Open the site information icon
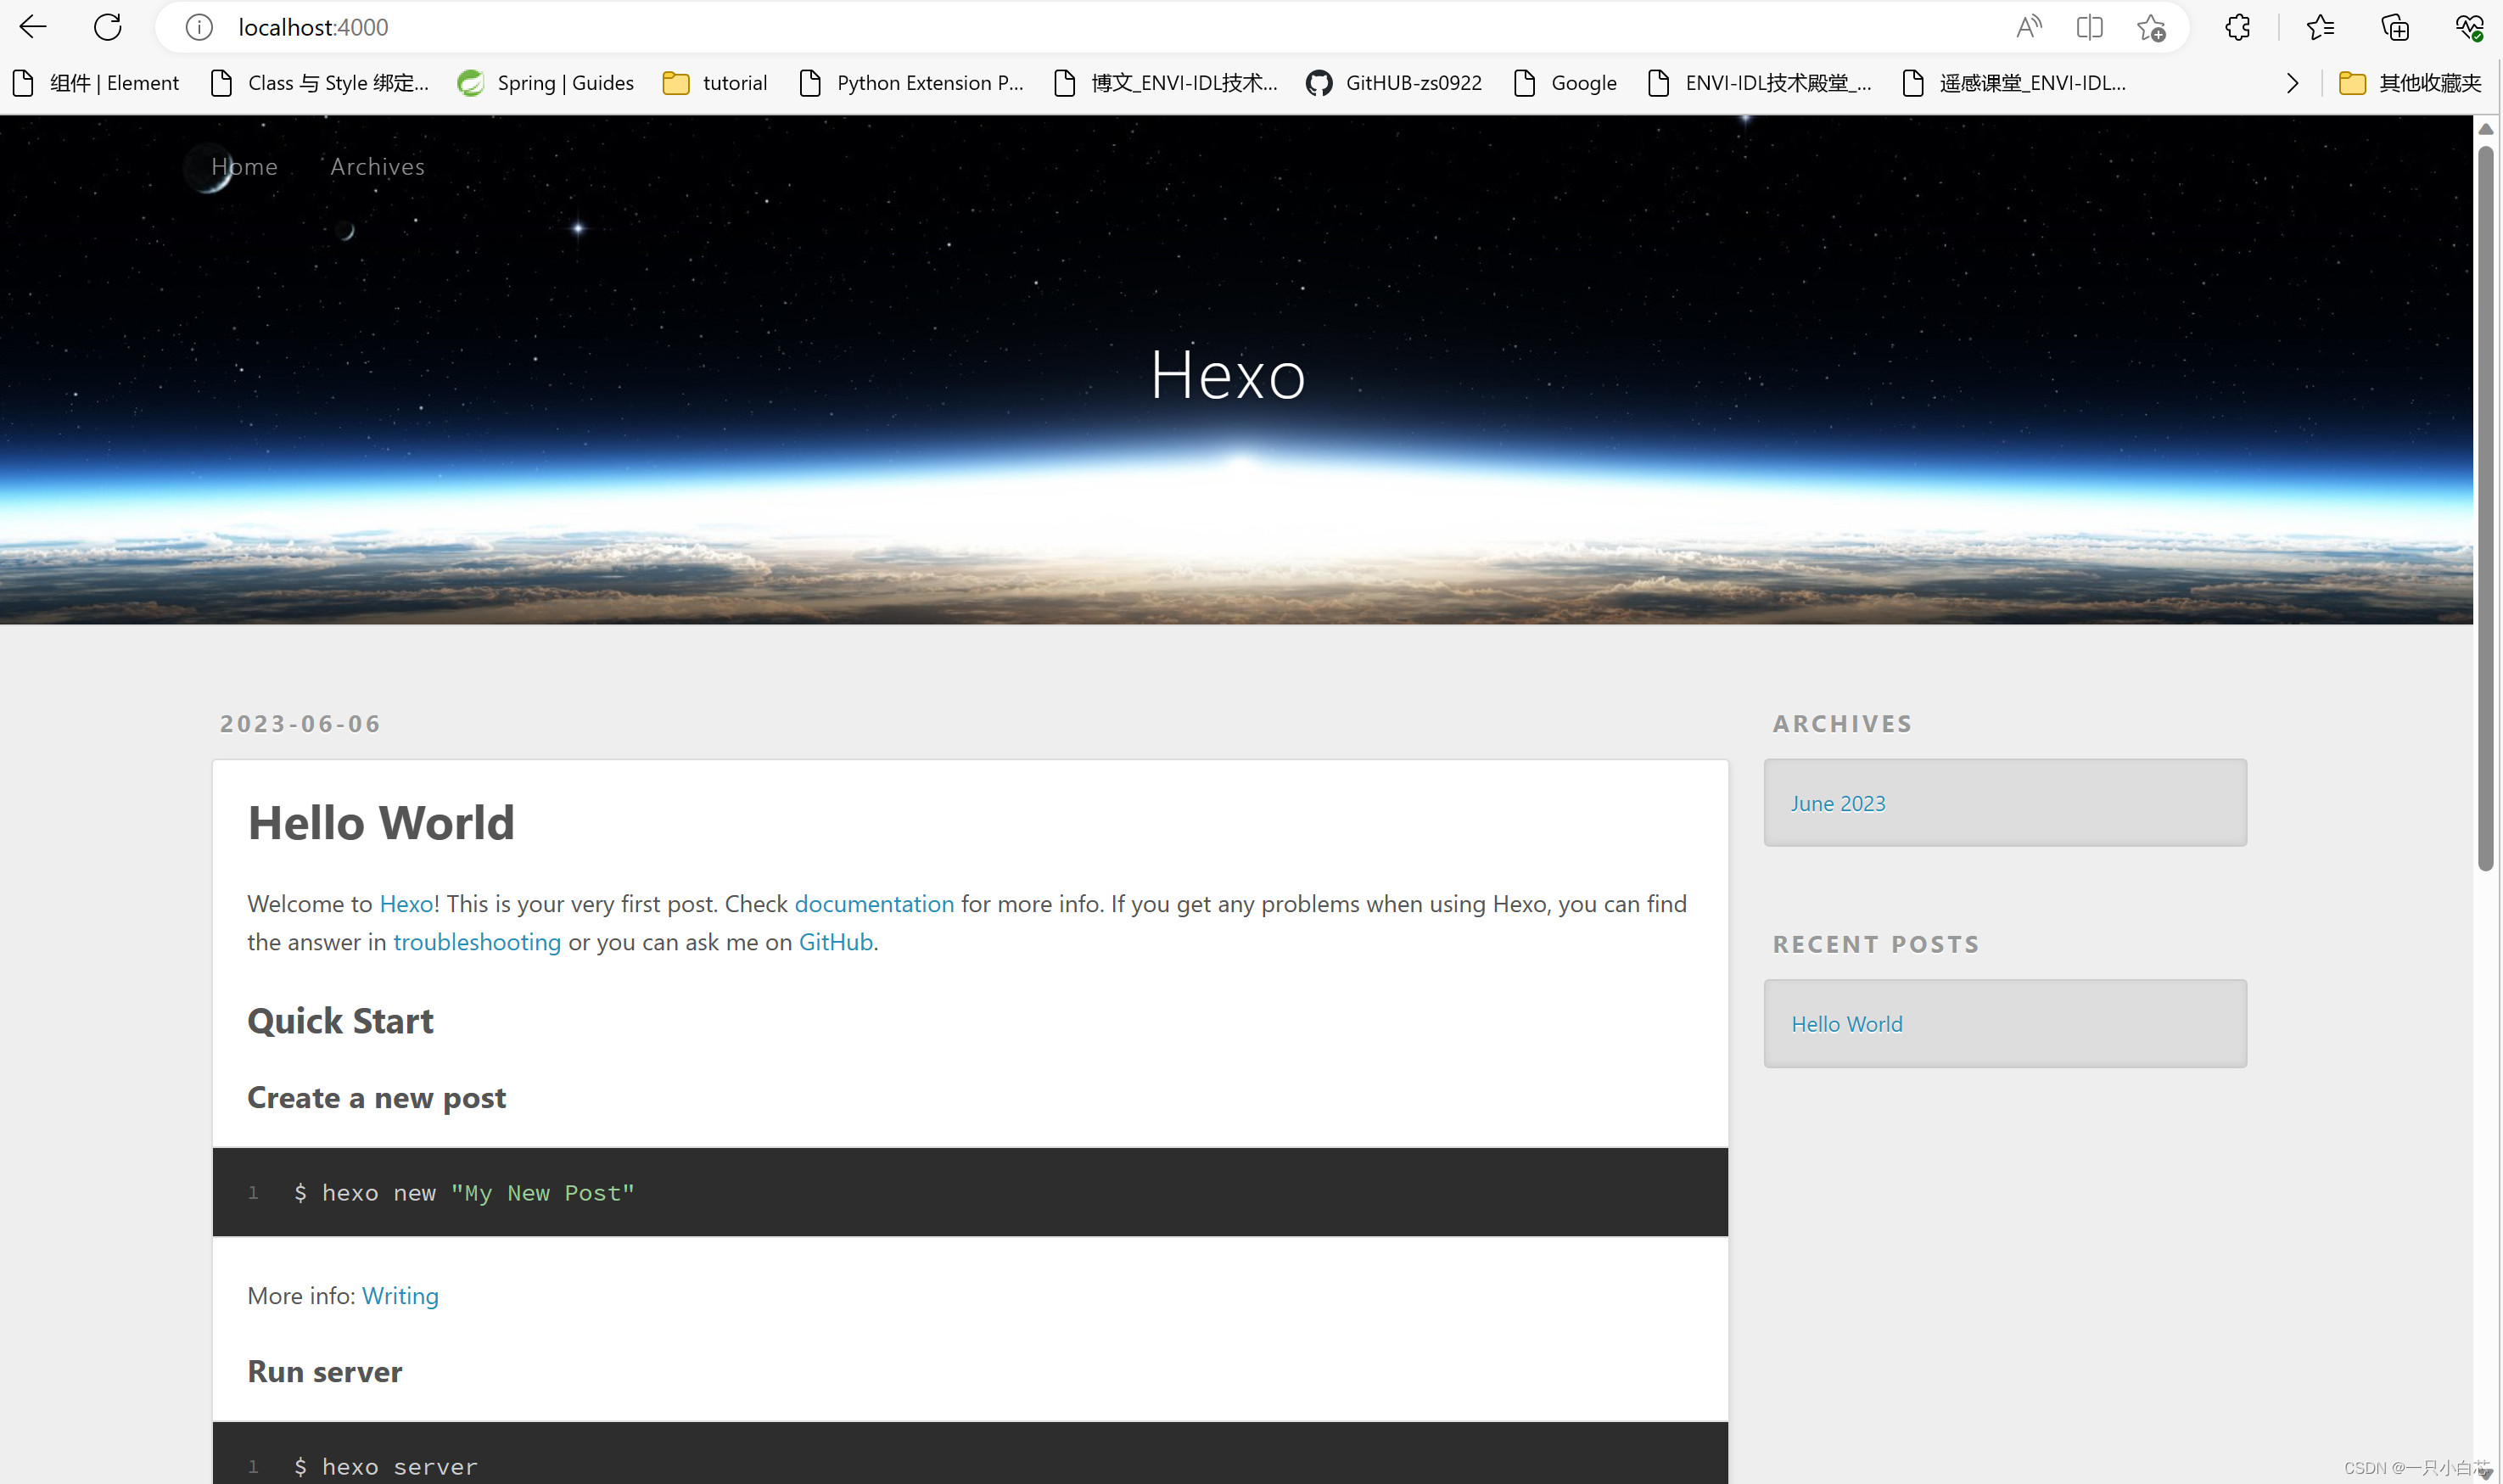 coord(199,27)
